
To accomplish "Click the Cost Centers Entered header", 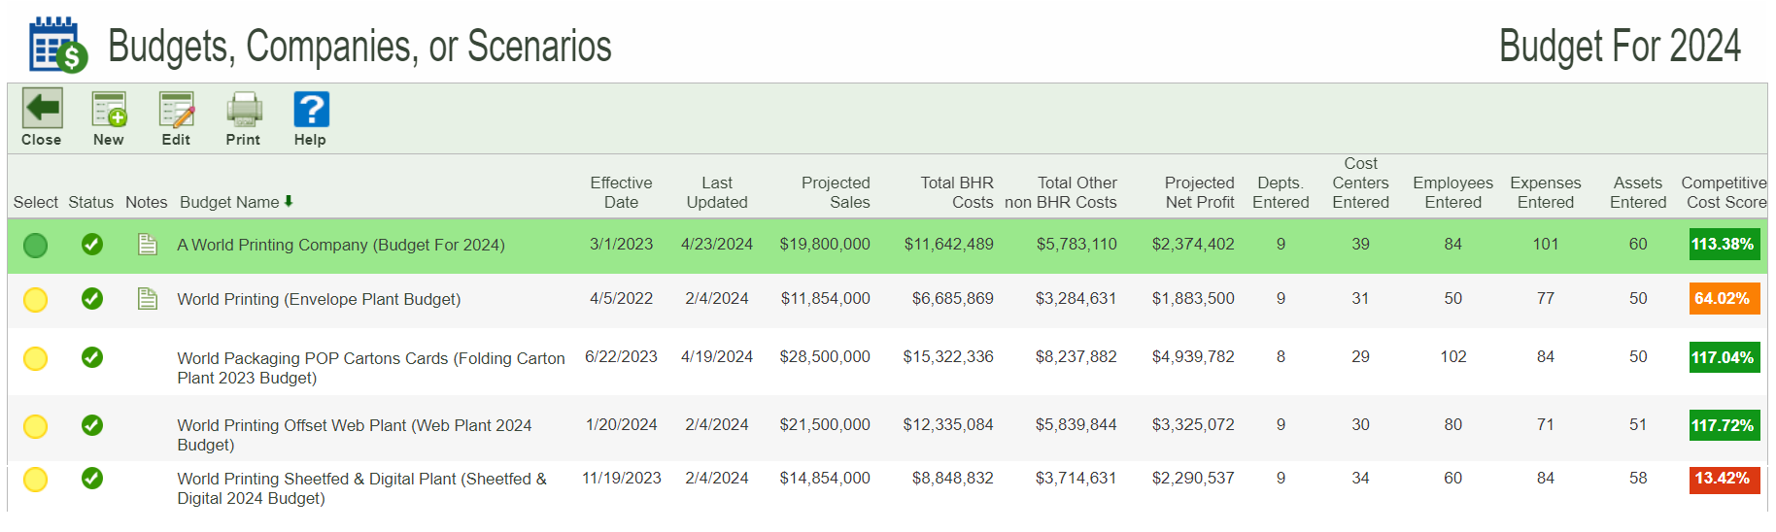I will coord(1360,183).
